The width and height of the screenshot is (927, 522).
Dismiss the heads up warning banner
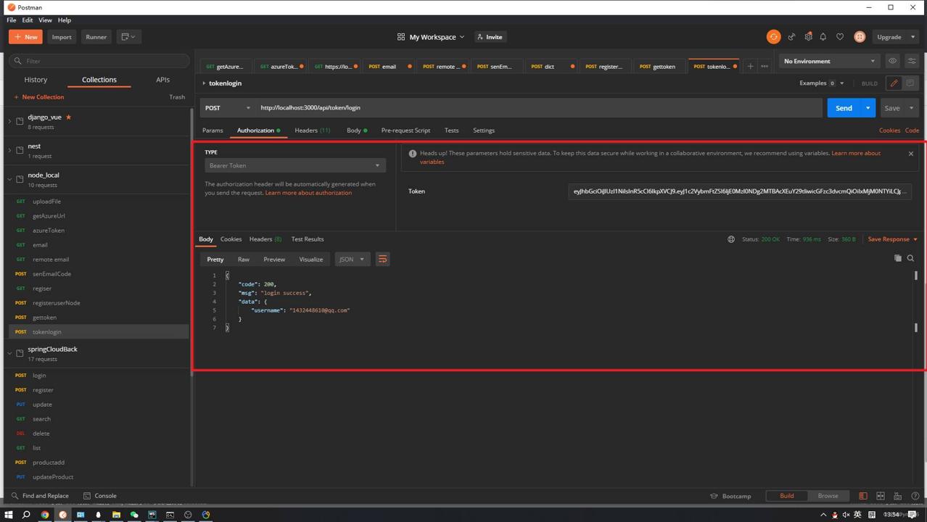[x=911, y=154]
